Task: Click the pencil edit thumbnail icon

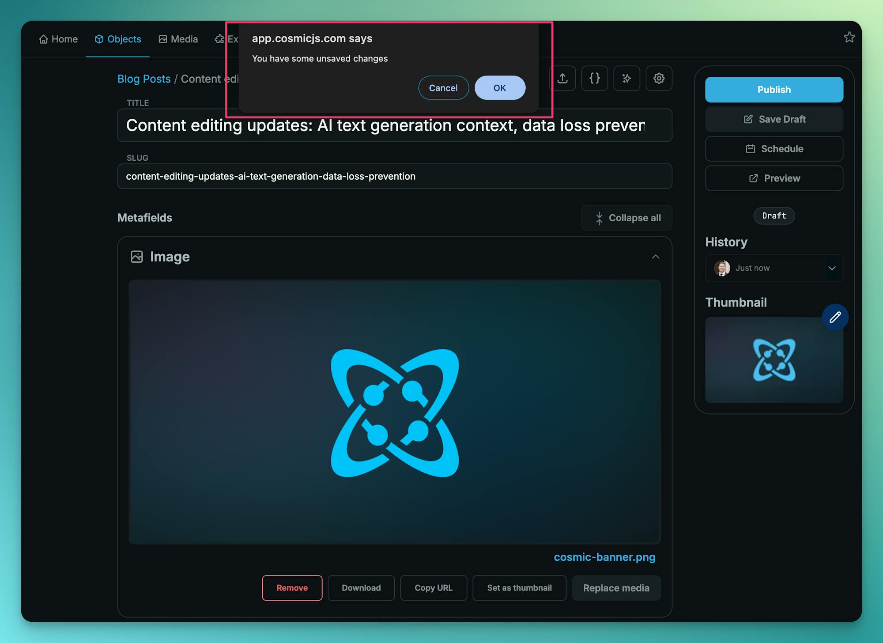Action: [x=835, y=317]
